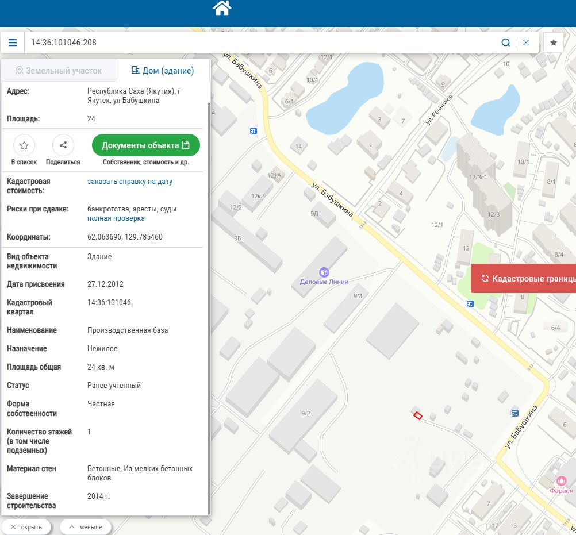Open the hamburger menu
The image size is (576, 535).
point(13,43)
